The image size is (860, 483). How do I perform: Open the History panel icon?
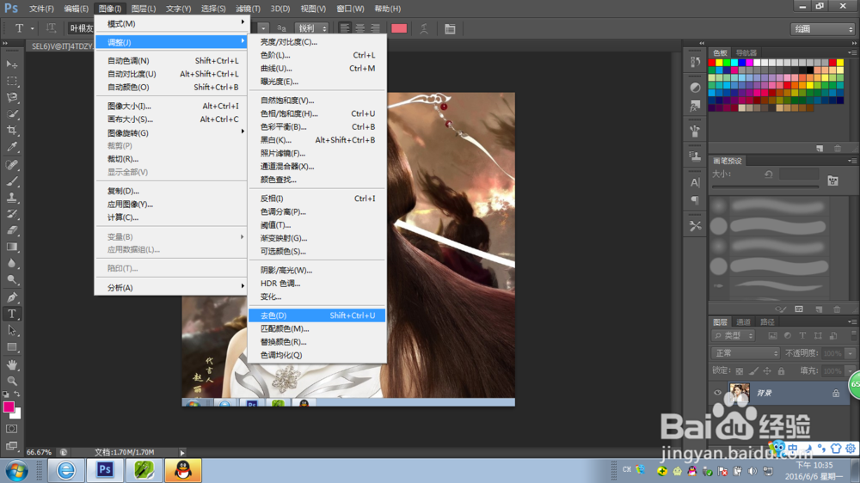coord(695,61)
